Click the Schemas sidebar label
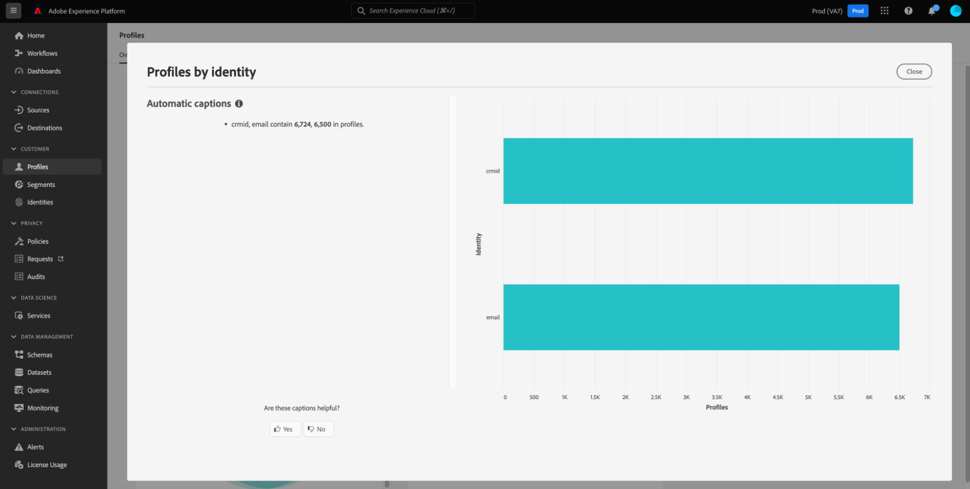Viewport: 970px width, 489px height. pyautogui.click(x=40, y=355)
